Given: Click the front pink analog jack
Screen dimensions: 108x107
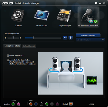Looking at the screenshot, I should coord(19,104).
